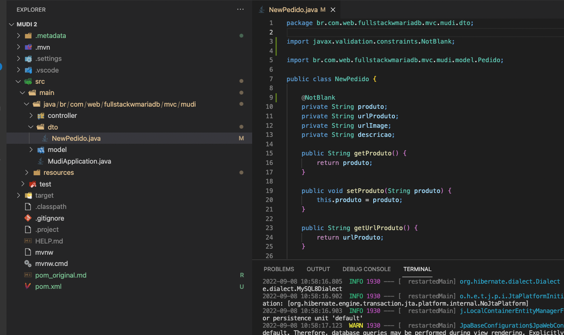This screenshot has width=564, height=335.
Task: Select the TERMINAL panel tab
Action: [417, 269]
